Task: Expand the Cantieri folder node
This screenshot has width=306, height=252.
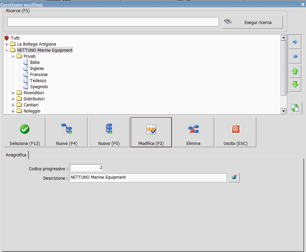Action: 13,105
